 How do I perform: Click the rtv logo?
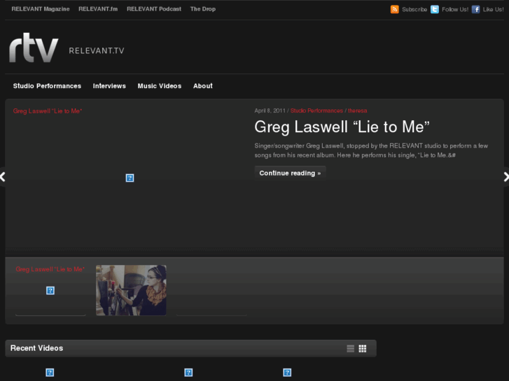34,48
